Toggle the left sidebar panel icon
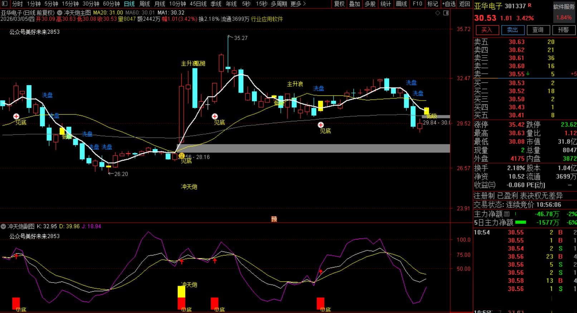The width and height of the screenshot is (577, 313). [5, 4]
